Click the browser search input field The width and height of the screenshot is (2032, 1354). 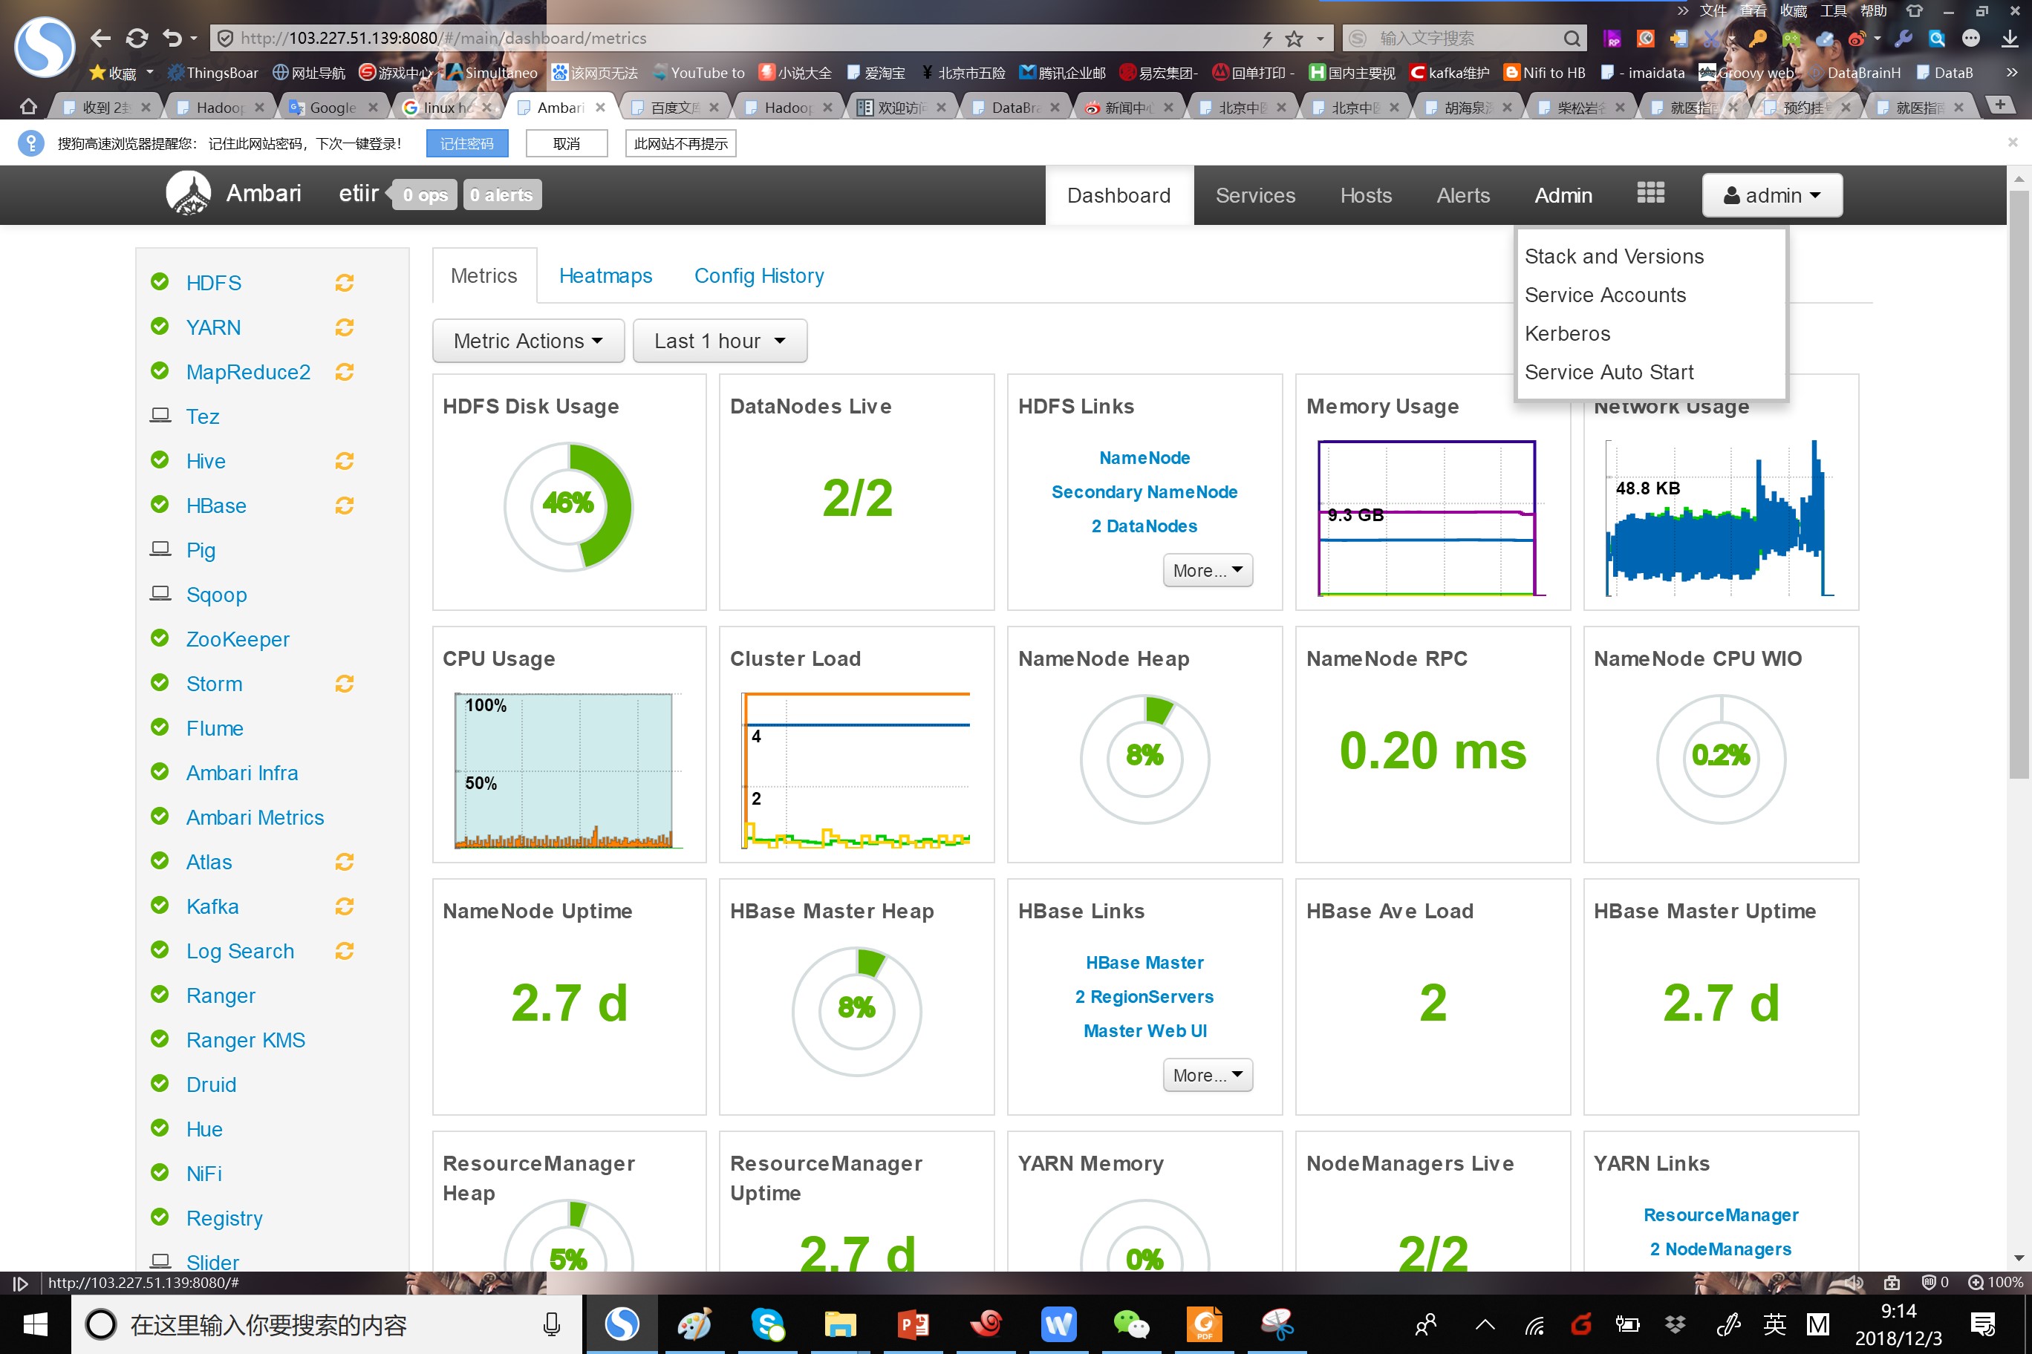pos(1465,38)
